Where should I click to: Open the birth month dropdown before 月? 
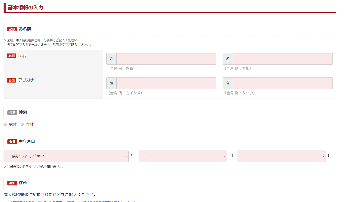coord(183,156)
